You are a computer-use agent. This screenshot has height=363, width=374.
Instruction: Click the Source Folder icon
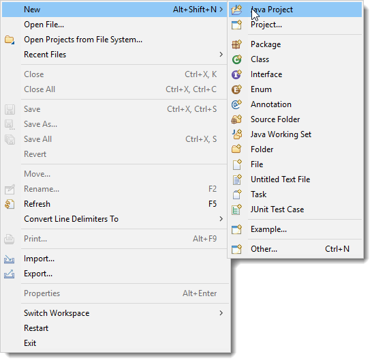236,119
